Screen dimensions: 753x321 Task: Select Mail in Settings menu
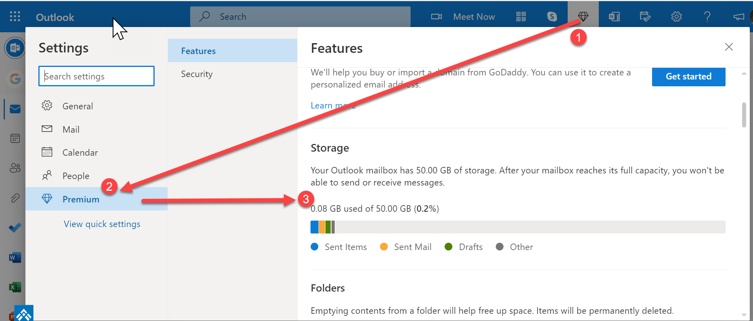tap(96, 129)
